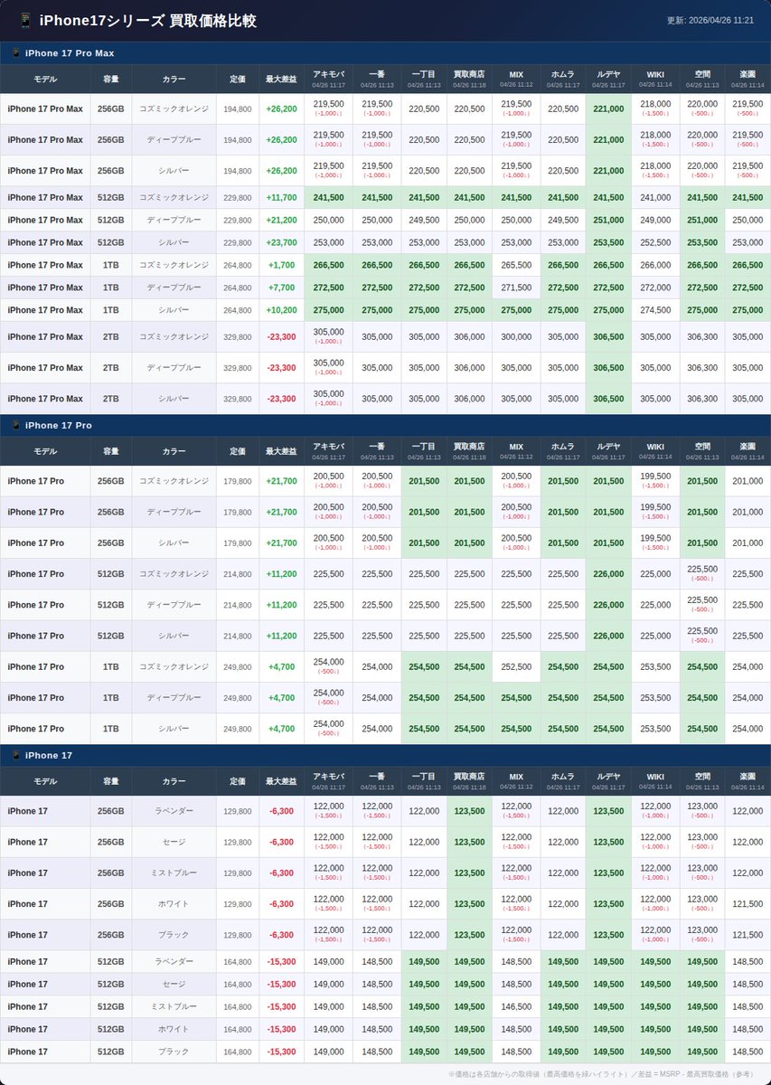
Task: Click the iPhone 17 Pro Max section heading text
Action: [x=70, y=53]
